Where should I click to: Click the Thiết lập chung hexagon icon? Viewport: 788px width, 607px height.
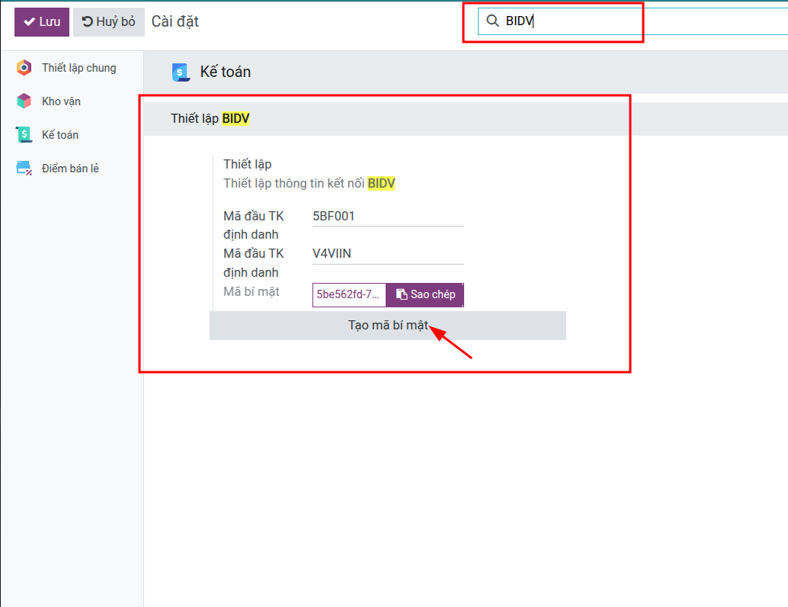coord(24,68)
